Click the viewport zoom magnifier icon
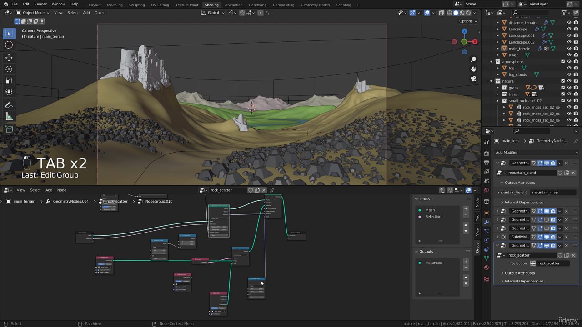582x327 pixels. click(473, 59)
